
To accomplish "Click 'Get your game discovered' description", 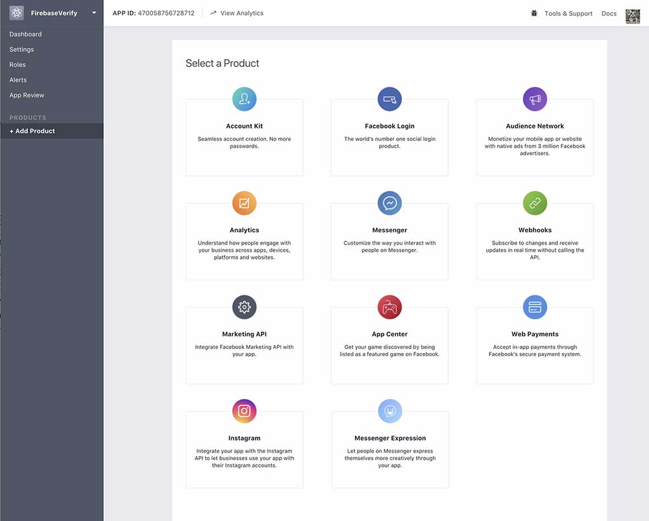I will (x=389, y=350).
